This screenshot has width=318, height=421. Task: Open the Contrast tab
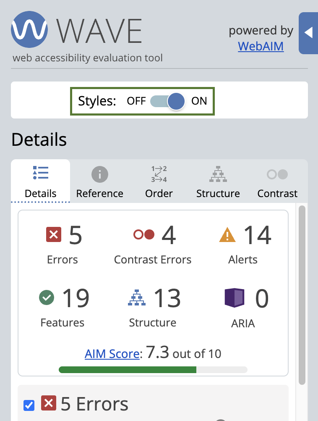(277, 182)
